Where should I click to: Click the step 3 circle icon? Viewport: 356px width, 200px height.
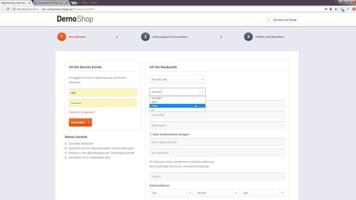(x=248, y=37)
